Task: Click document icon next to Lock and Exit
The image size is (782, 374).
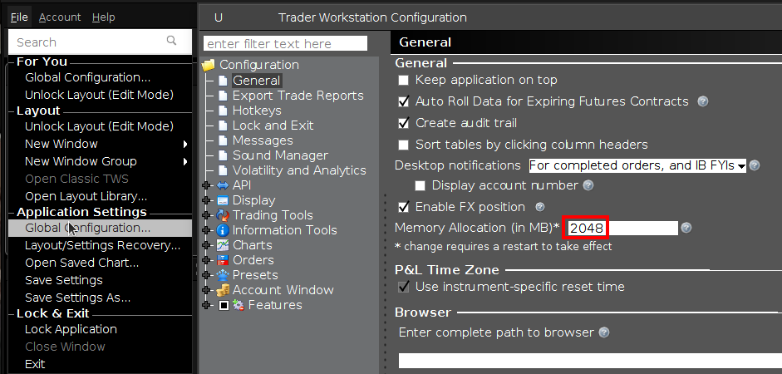Action: tap(223, 125)
